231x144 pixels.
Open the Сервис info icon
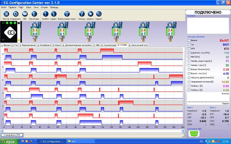coord(54,14)
